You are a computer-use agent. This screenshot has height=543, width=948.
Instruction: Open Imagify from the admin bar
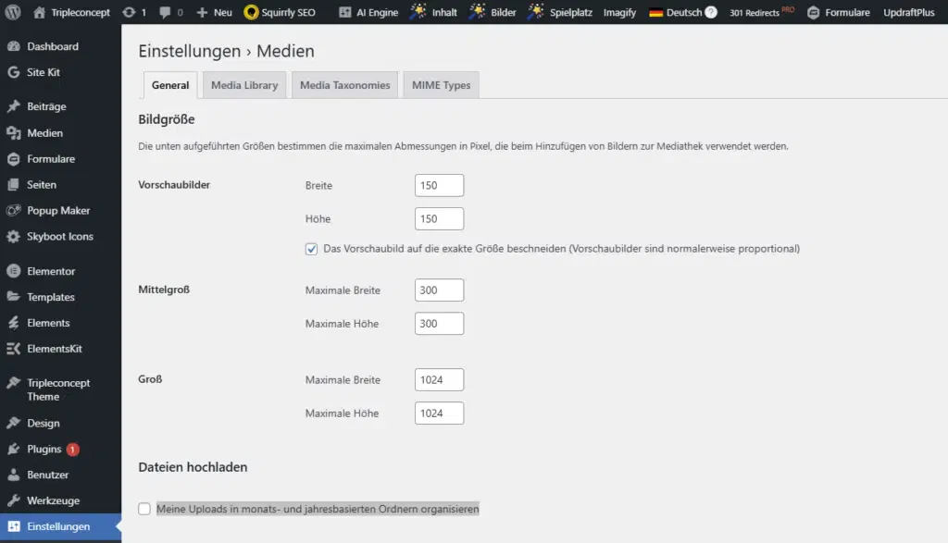618,13
